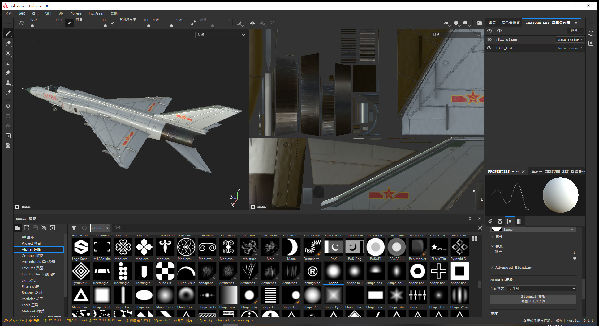Viewport: 599px width, 326px height.
Task: Select the Smudge tool
Action: click(x=8, y=73)
